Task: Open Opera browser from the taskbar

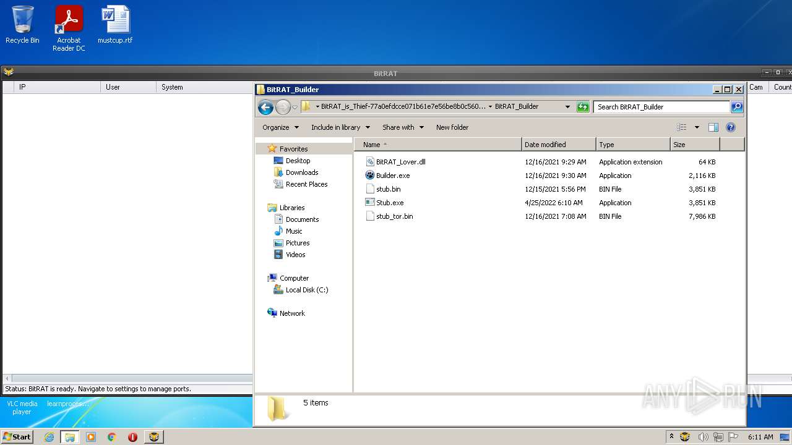Action: 132,437
